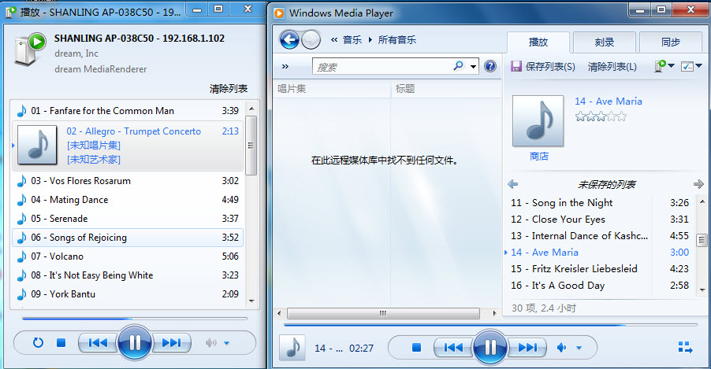
Task: Click Media Player seek bar
Action: 490,325
